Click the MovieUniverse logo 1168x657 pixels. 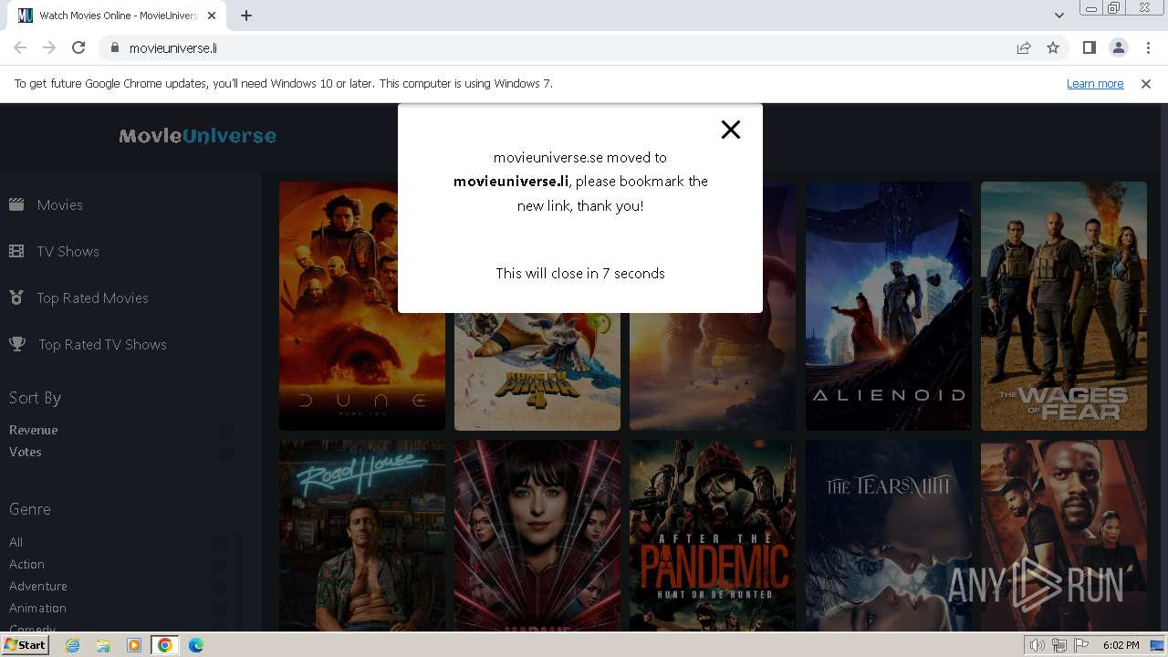197,136
